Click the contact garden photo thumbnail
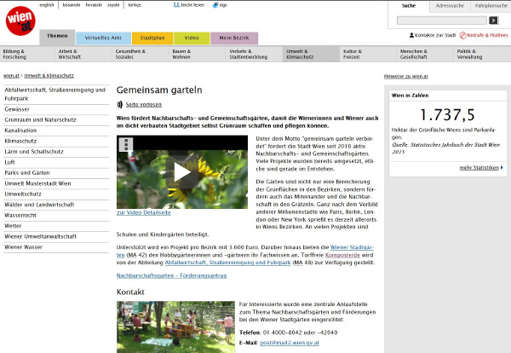Screen dimensions: 511x353 [x=175, y=327]
